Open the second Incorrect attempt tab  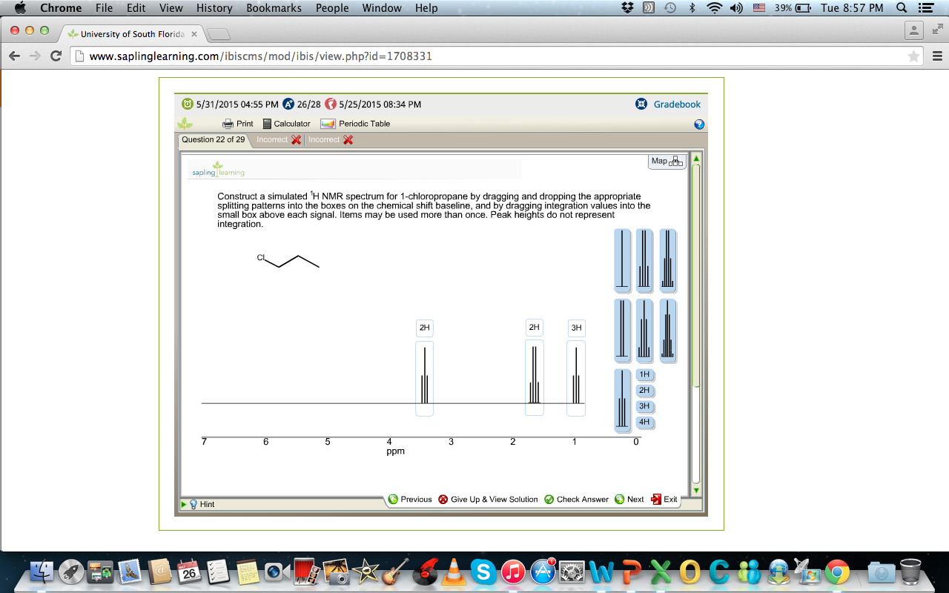point(331,139)
